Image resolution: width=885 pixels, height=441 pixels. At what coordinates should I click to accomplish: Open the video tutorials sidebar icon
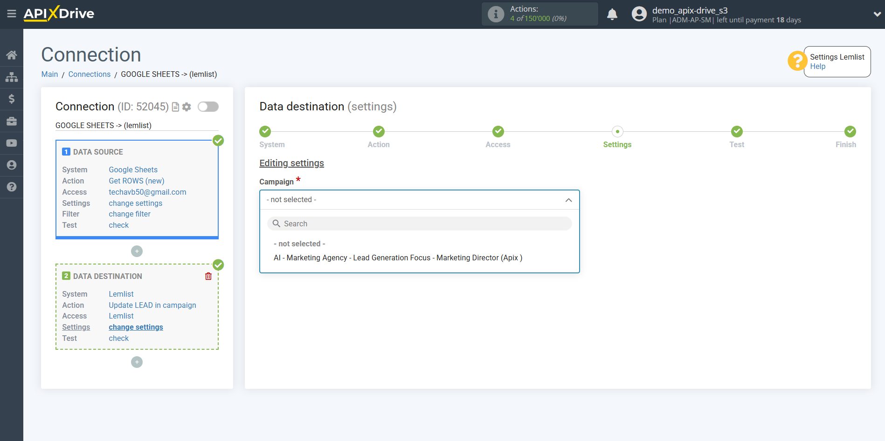[12, 143]
